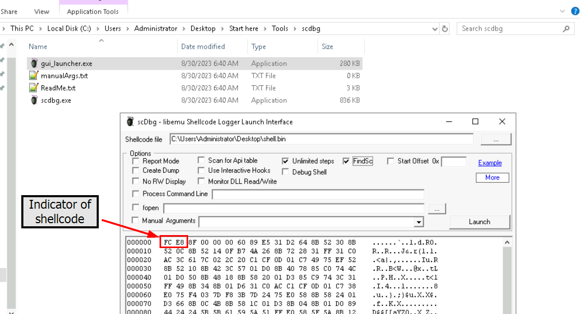Open the View ribbon tab

[42, 11]
